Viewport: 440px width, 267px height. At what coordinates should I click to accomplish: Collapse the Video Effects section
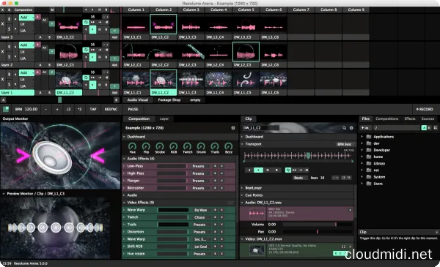pos(125,203)
